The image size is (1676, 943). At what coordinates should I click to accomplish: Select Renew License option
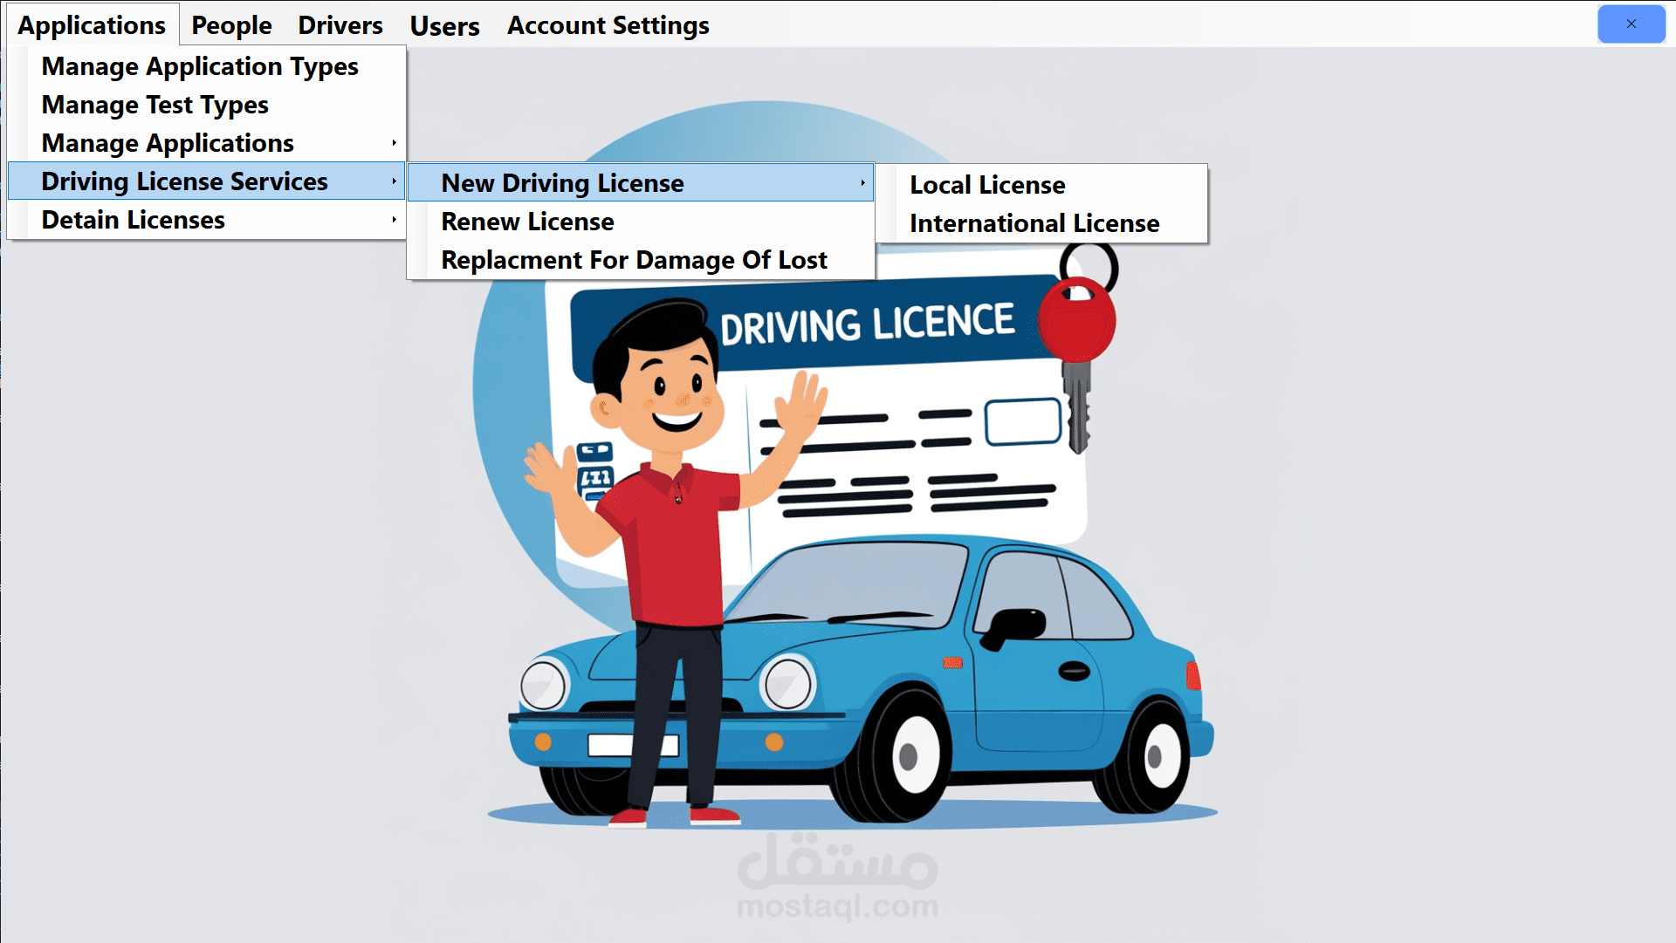pos(527,222)
